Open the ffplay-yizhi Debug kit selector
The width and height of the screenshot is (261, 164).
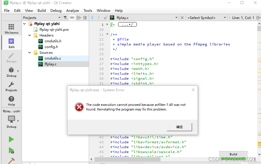(x=12, y=119)
